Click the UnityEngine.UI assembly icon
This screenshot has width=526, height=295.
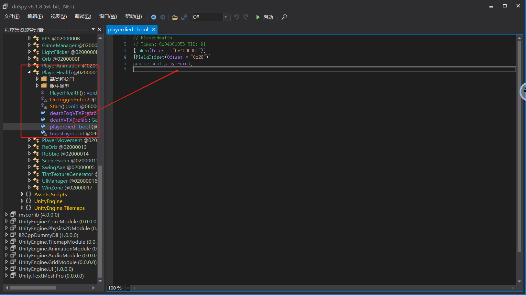(13, 269)
